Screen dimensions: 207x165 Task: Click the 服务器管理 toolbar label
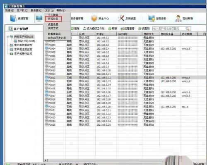pyautogui.click(x=77, y=19)
